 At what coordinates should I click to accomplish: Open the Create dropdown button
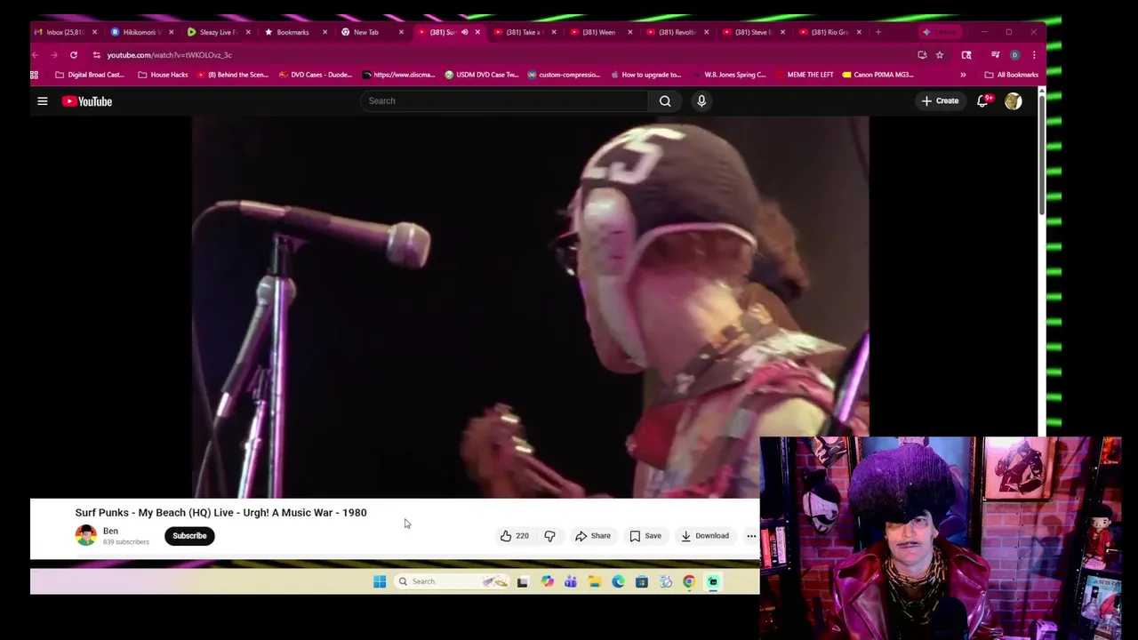pyautogui.click(x=940, y=101)
